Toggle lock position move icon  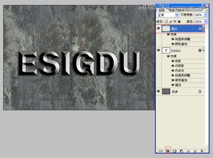(x=175, y=21)
